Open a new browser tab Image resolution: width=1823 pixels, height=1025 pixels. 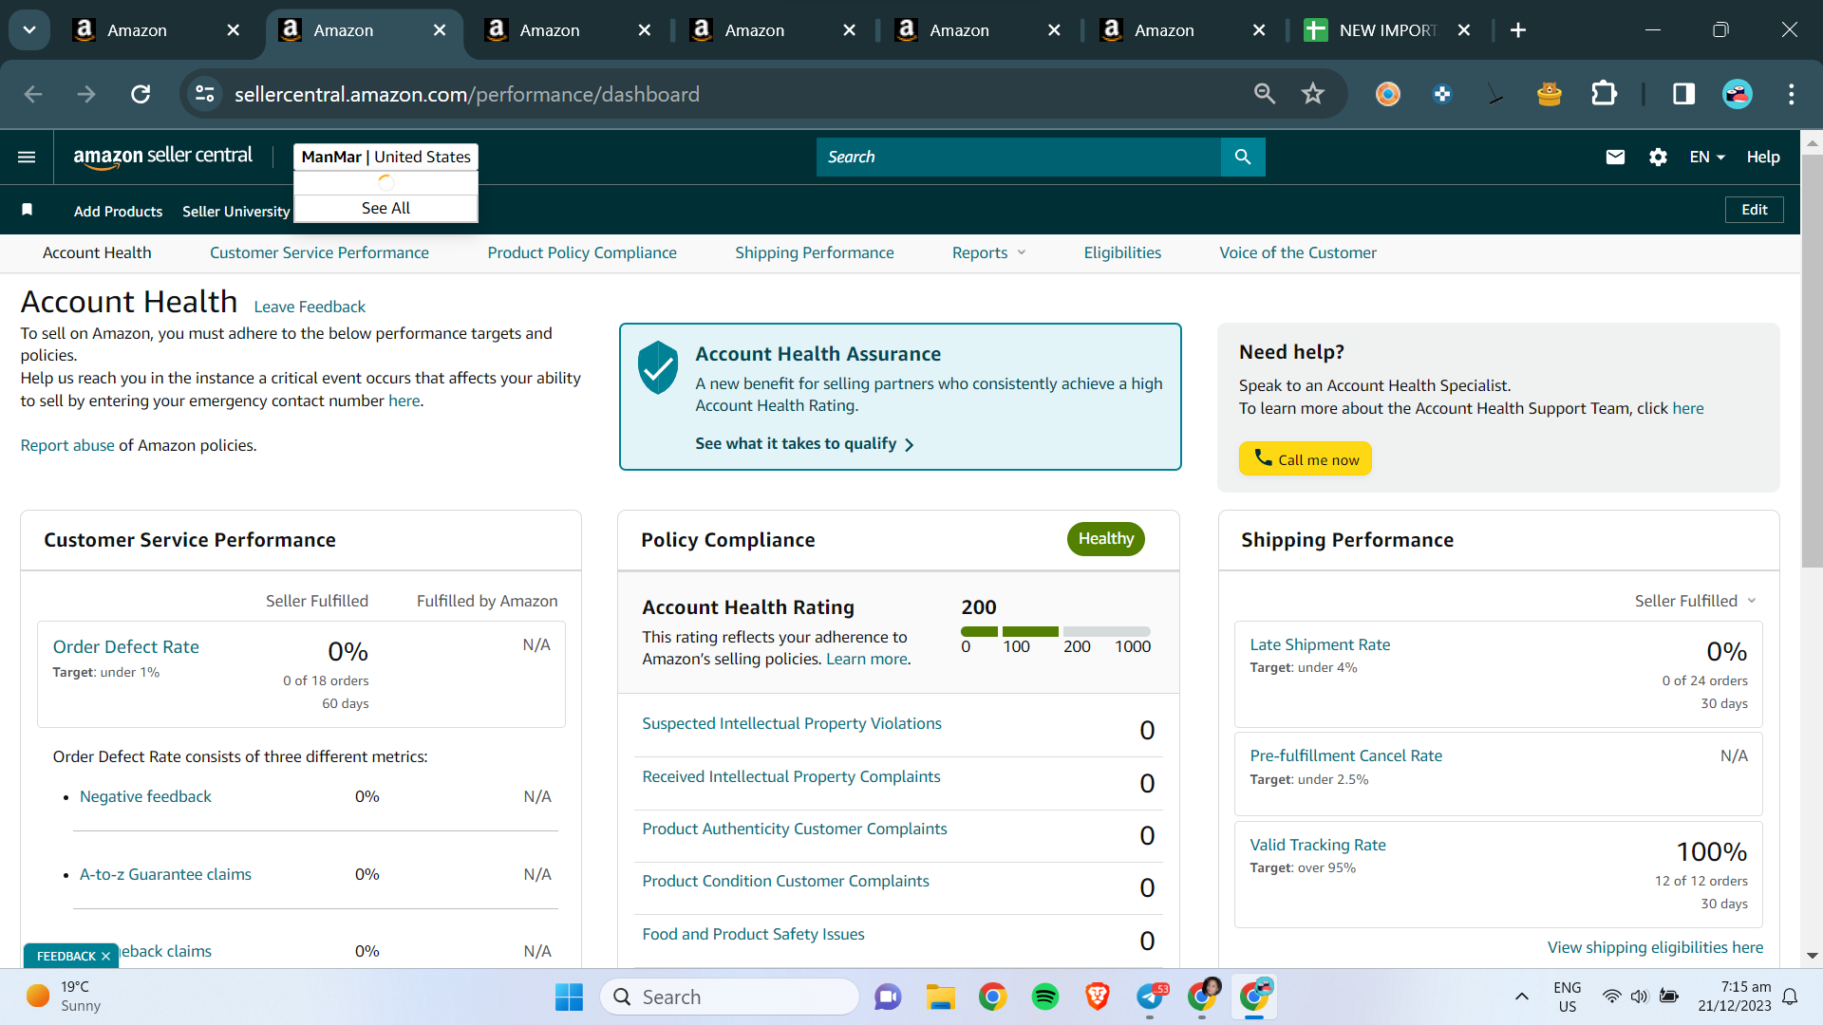point(1518,30)
